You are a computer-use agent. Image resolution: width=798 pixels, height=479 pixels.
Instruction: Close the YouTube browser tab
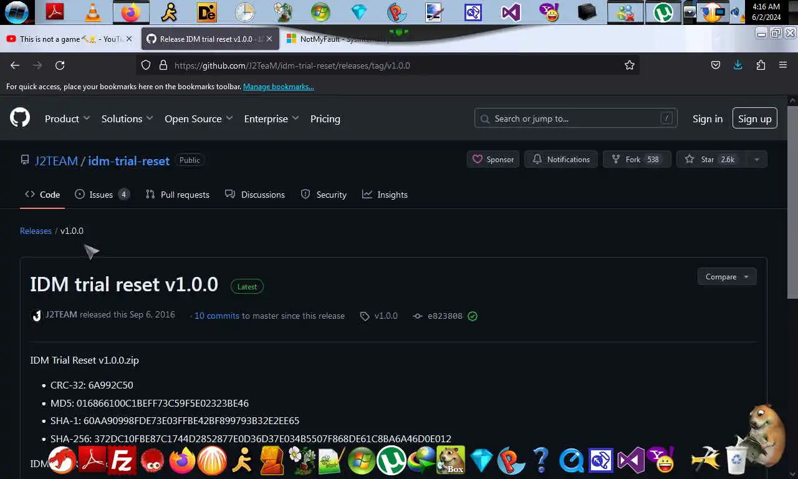(129, 39)
